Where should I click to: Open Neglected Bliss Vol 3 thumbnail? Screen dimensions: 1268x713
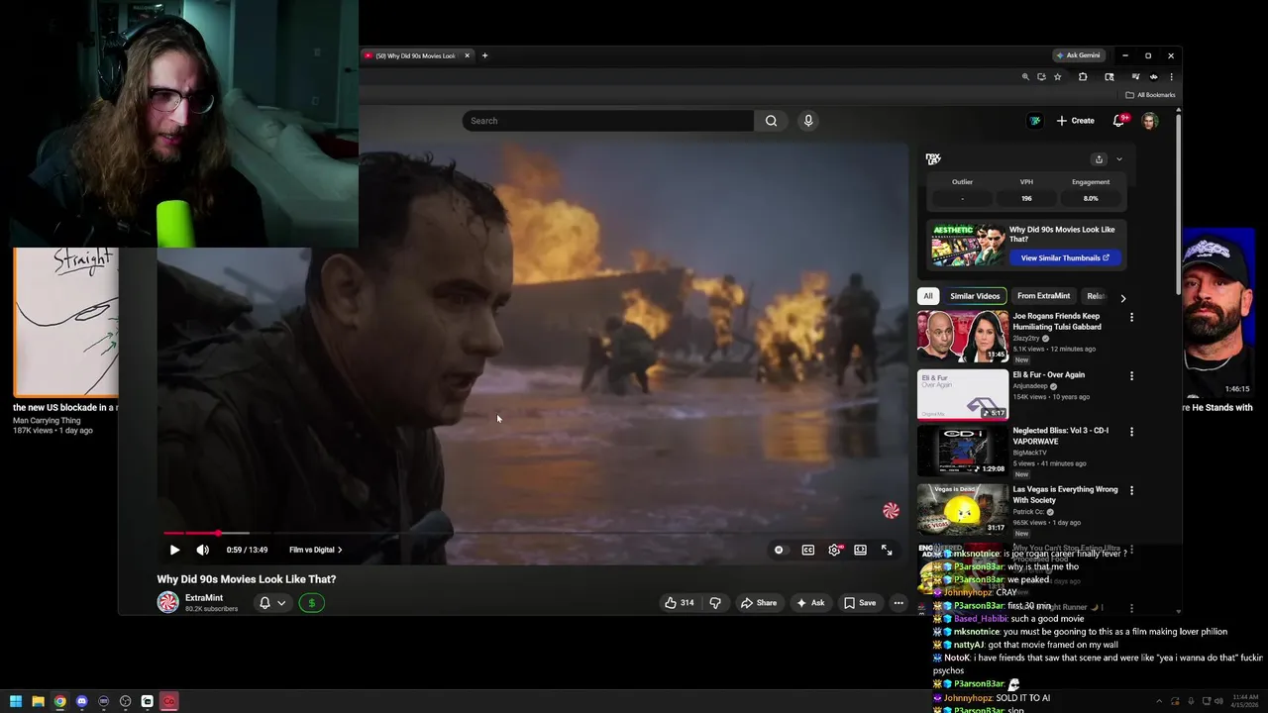point(963,451)
